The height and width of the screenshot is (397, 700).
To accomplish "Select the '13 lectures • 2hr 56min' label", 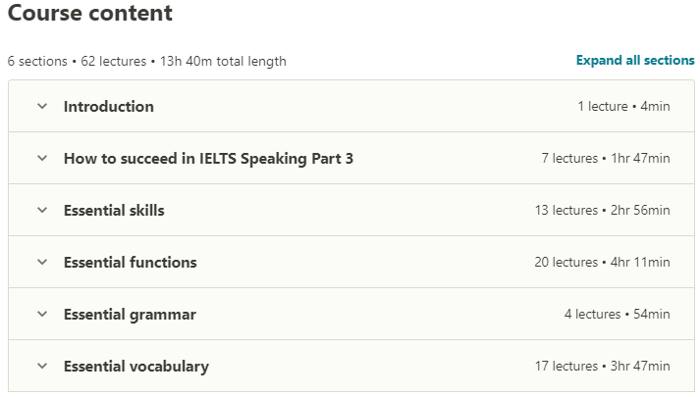I will tap(603, 210).
